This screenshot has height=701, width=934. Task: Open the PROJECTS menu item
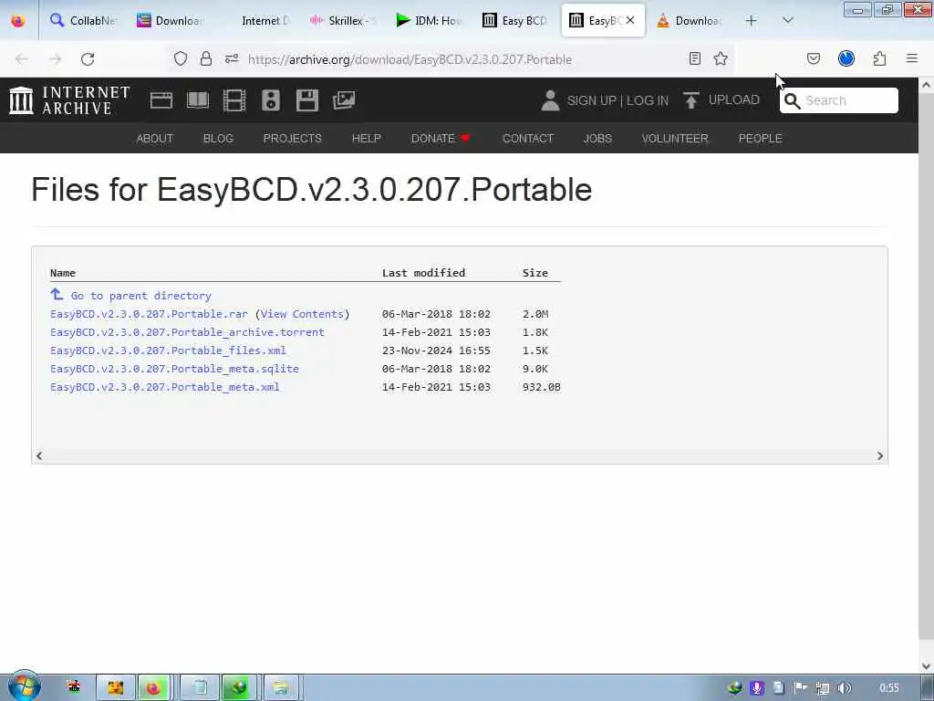click(x=293, y=139)
